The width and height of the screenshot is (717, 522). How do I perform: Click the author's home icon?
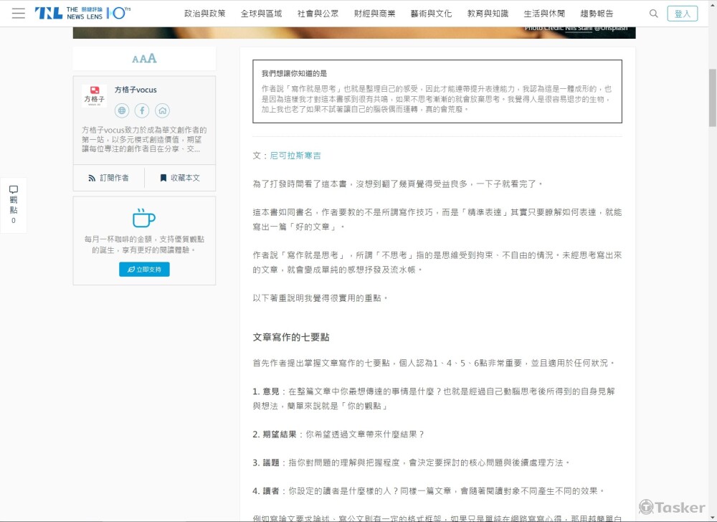(163, 110)
